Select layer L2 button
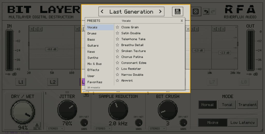 53,82
